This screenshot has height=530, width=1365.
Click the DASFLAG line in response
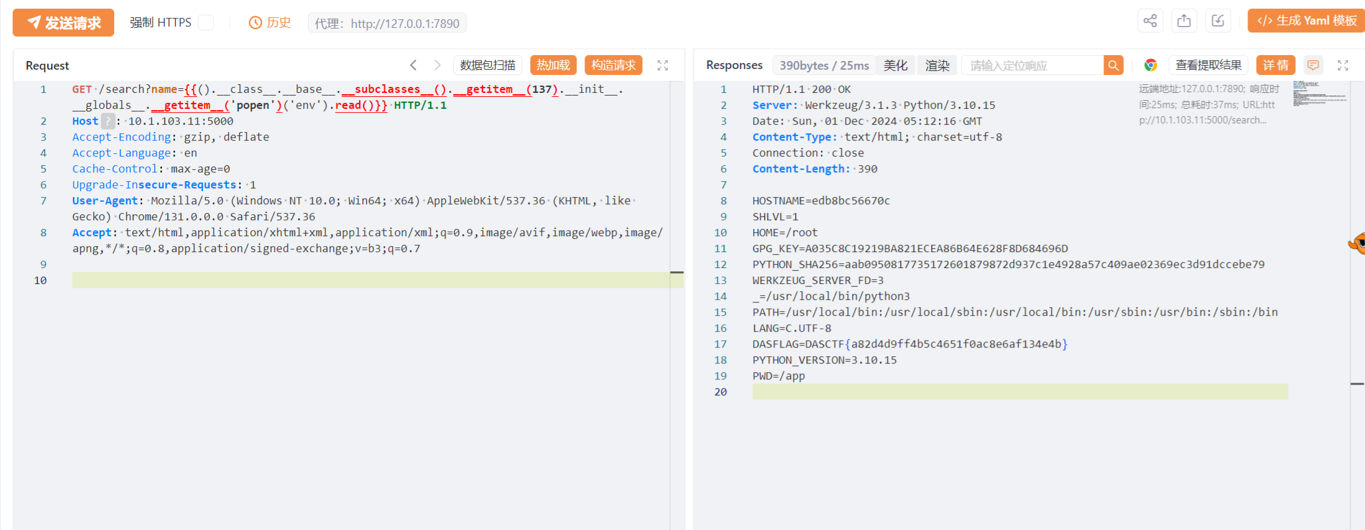coord(910,344)
